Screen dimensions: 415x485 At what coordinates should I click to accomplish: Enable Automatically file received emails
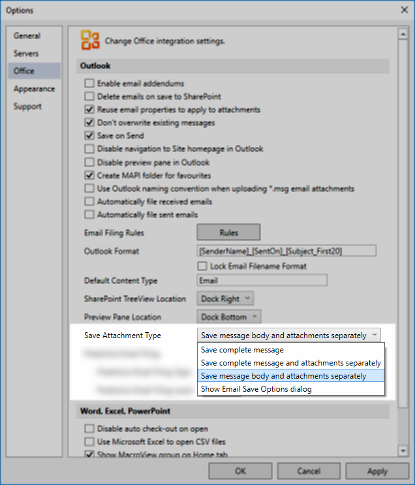[x=89, y=202]
